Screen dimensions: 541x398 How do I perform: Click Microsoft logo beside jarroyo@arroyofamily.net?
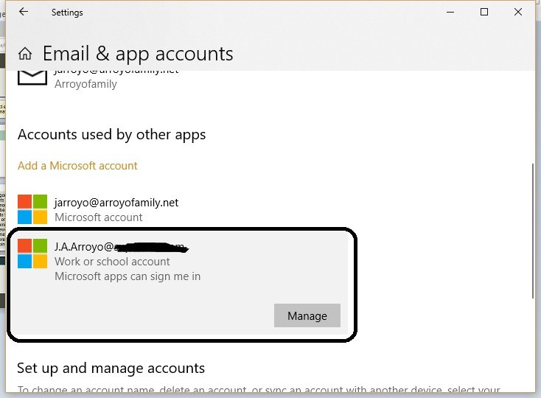[x=32, y=209]
